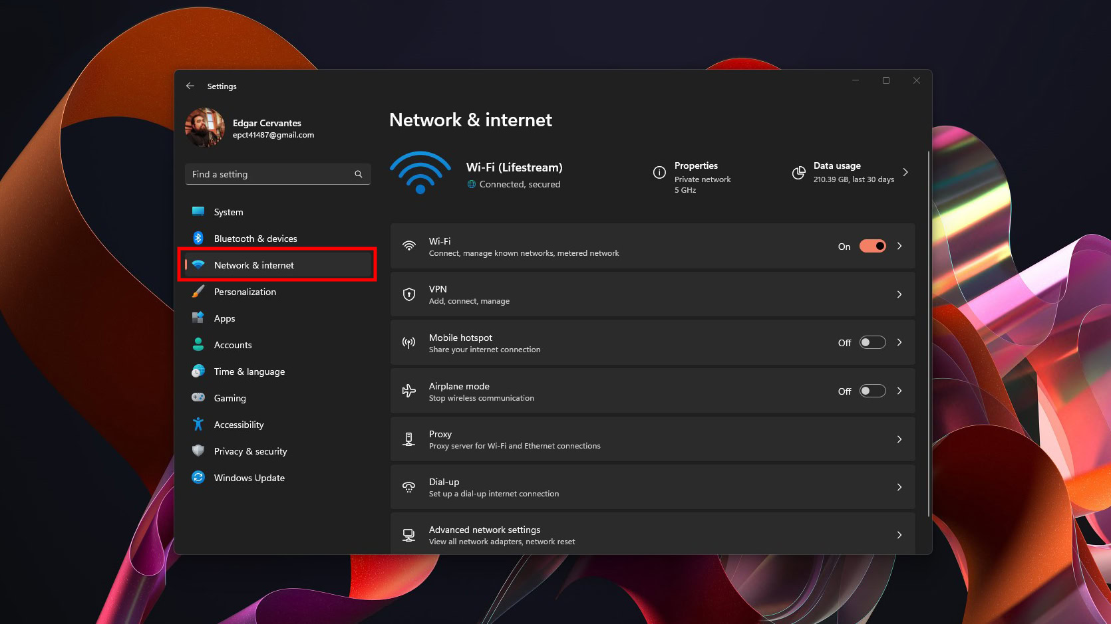
Task: Open VPN settings chevron
Action: click(x=899, y=294)
